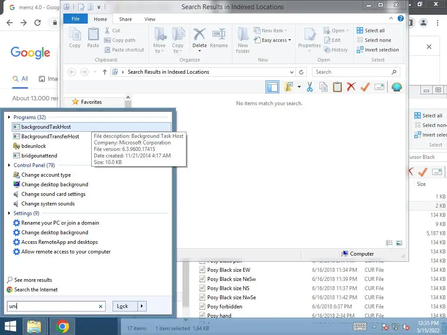Click Invert selection in the front ribbon

tap(378, 50)
